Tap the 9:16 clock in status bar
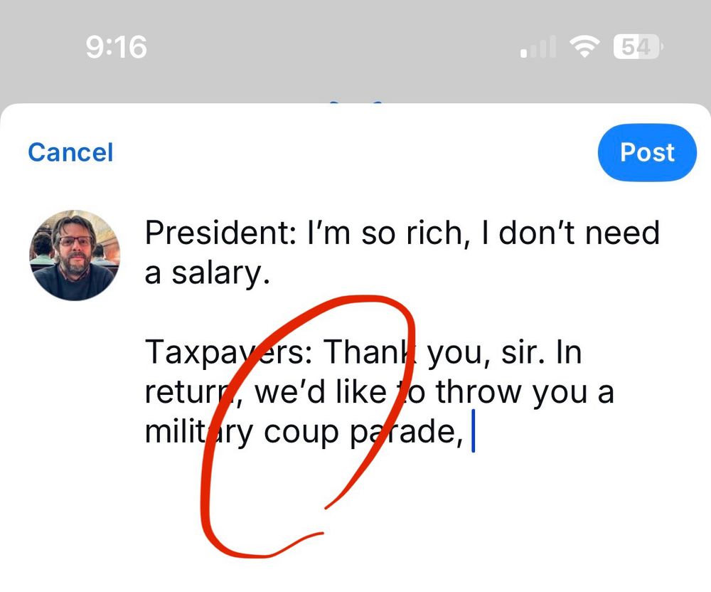 coord(116,47)
